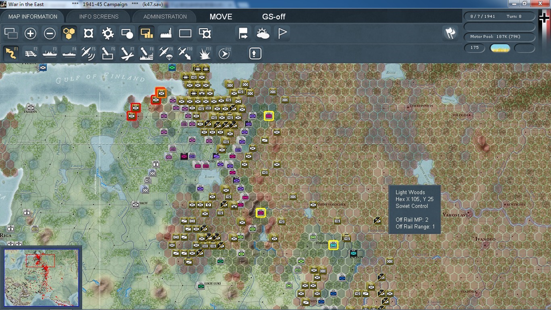Click the crossed flags icon
The width and height of the screenshot is (551, 310).
click(x=450, y=33)
